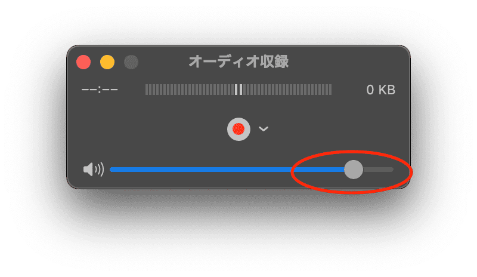Set volume to maximum on the unfilled track end
Viewport: 477px width, 277px height.
(x=391, y=170)
